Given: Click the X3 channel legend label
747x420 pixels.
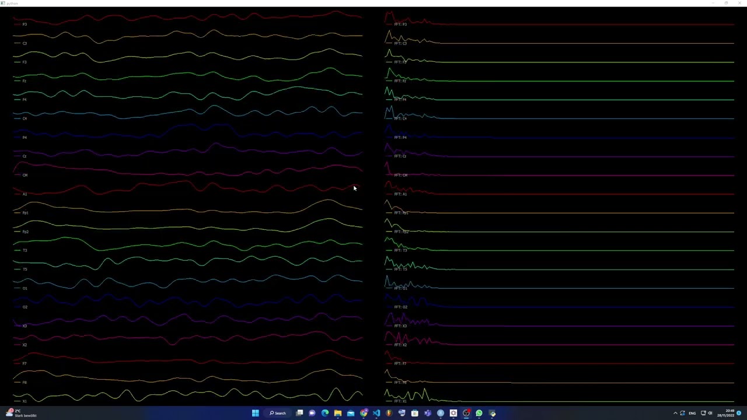Looking at the screenshot, I should coord(25,326).
